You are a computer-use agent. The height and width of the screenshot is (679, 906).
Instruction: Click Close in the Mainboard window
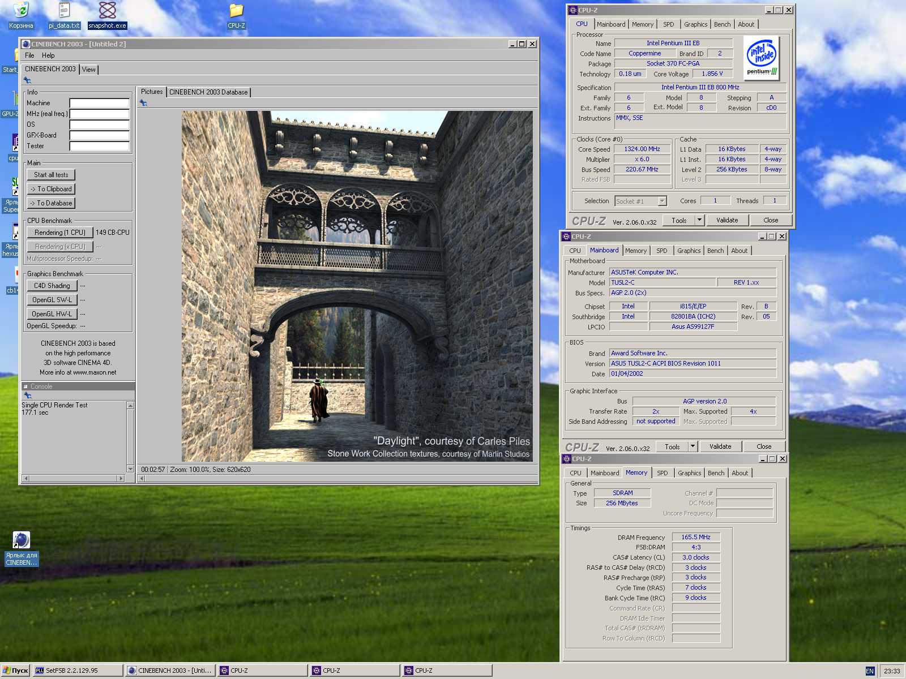(x=764, y=446)
